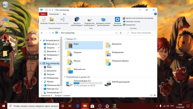This screenshot has height=109, width=193.
Task: Open recent locations dropdown arrow
Action: pyautogui.click(x=50, y=33)
